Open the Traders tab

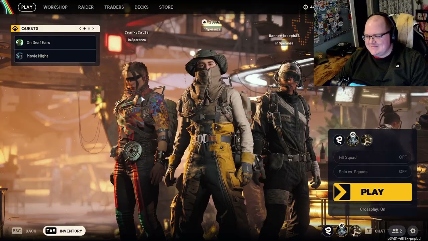(x=114, y=7)
